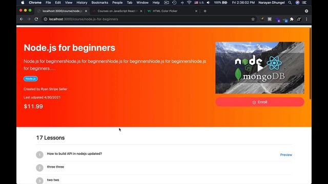Click the lesson number 2 circle badge
This screenshot has width=328, height=184.
[39, 168]
